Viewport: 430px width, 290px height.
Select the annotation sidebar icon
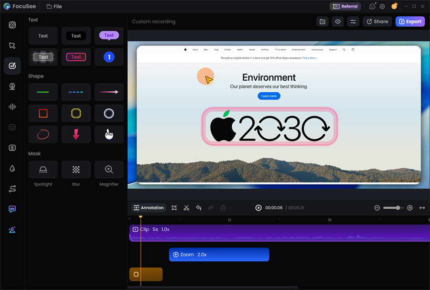(12, 66)
